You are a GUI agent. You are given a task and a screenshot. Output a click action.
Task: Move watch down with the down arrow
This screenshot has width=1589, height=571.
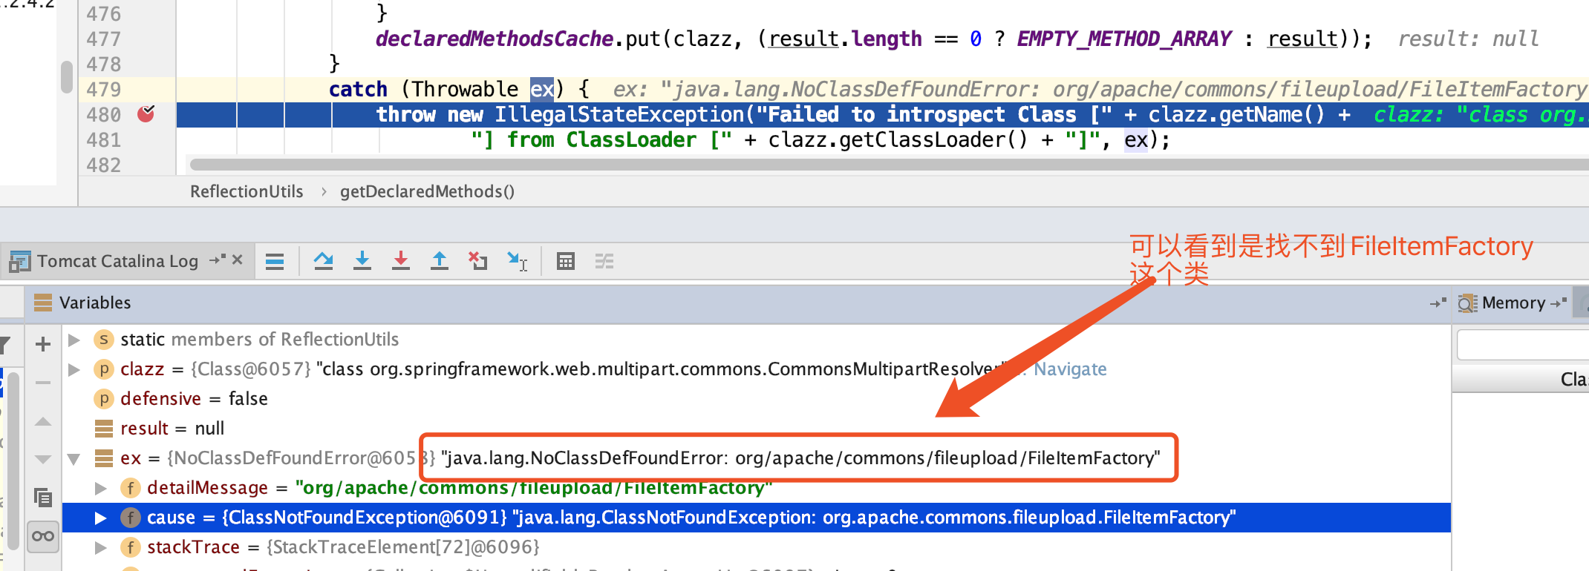point(43,460)
